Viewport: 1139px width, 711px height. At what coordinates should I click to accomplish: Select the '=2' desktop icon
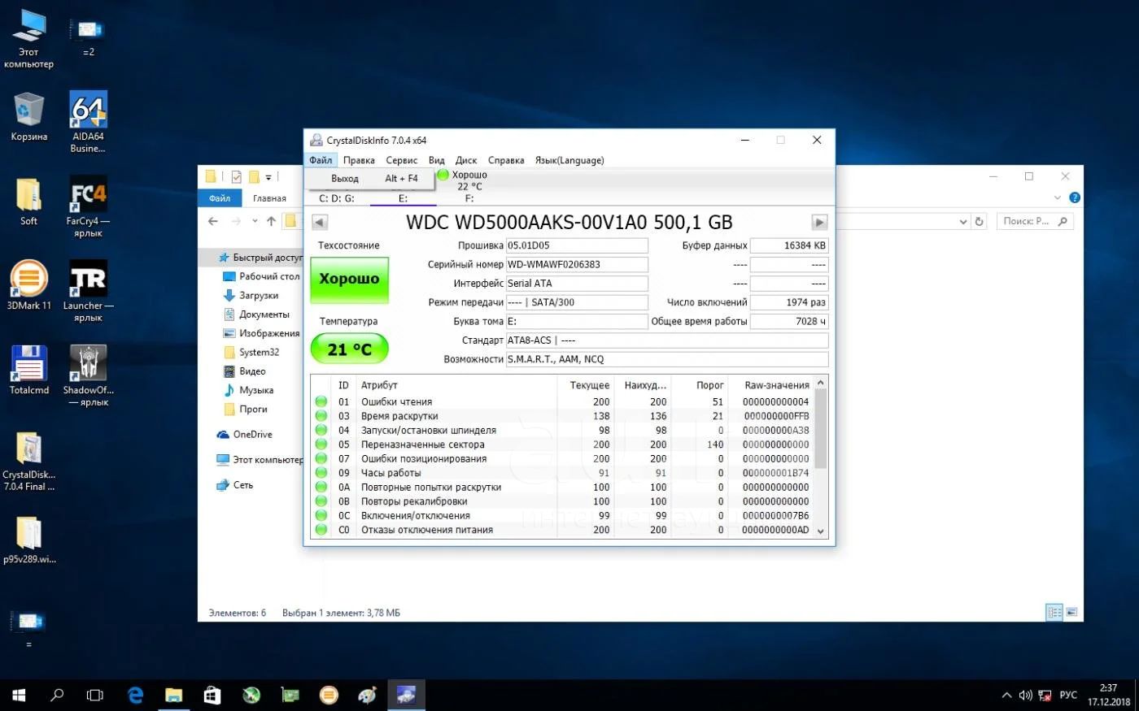[88, 37]
